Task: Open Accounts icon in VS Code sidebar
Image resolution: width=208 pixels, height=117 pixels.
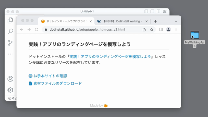Action: pyautogui.click(x=10, y=79)
